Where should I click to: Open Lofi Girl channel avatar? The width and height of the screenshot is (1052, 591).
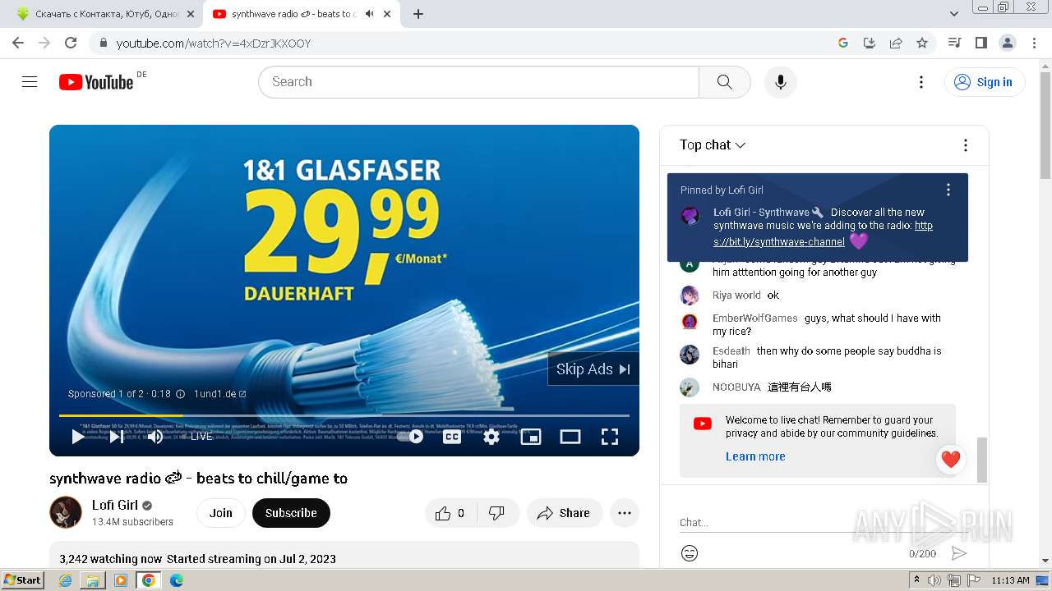66,512
